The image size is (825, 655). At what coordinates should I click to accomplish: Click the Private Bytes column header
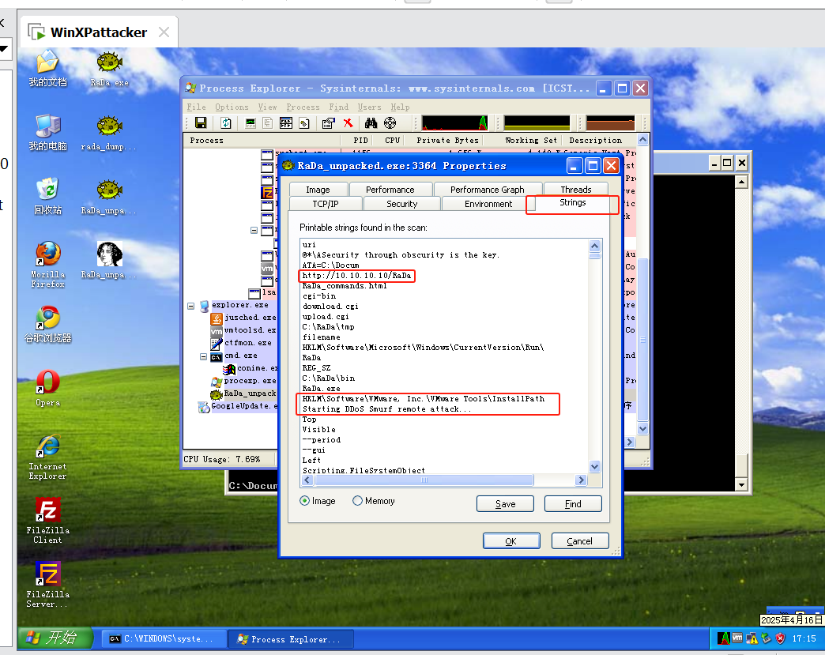[x=448, y=141]
